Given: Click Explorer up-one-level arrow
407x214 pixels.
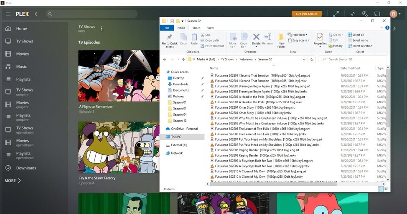Looking at the screenshot, I should point(183,59).
